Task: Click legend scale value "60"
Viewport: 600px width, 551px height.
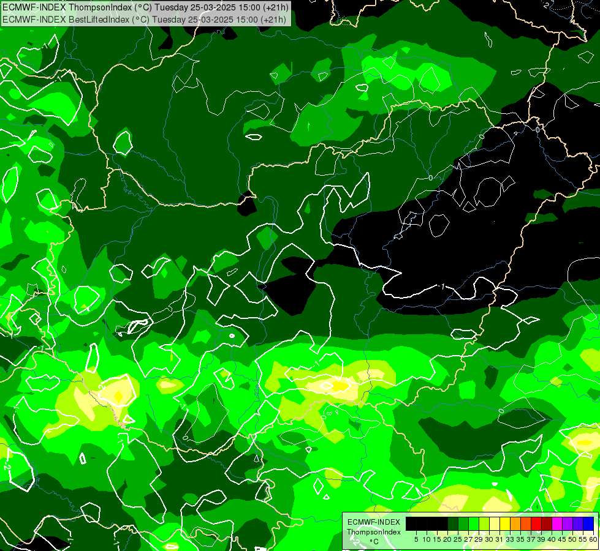Action: tap(593, 539)
